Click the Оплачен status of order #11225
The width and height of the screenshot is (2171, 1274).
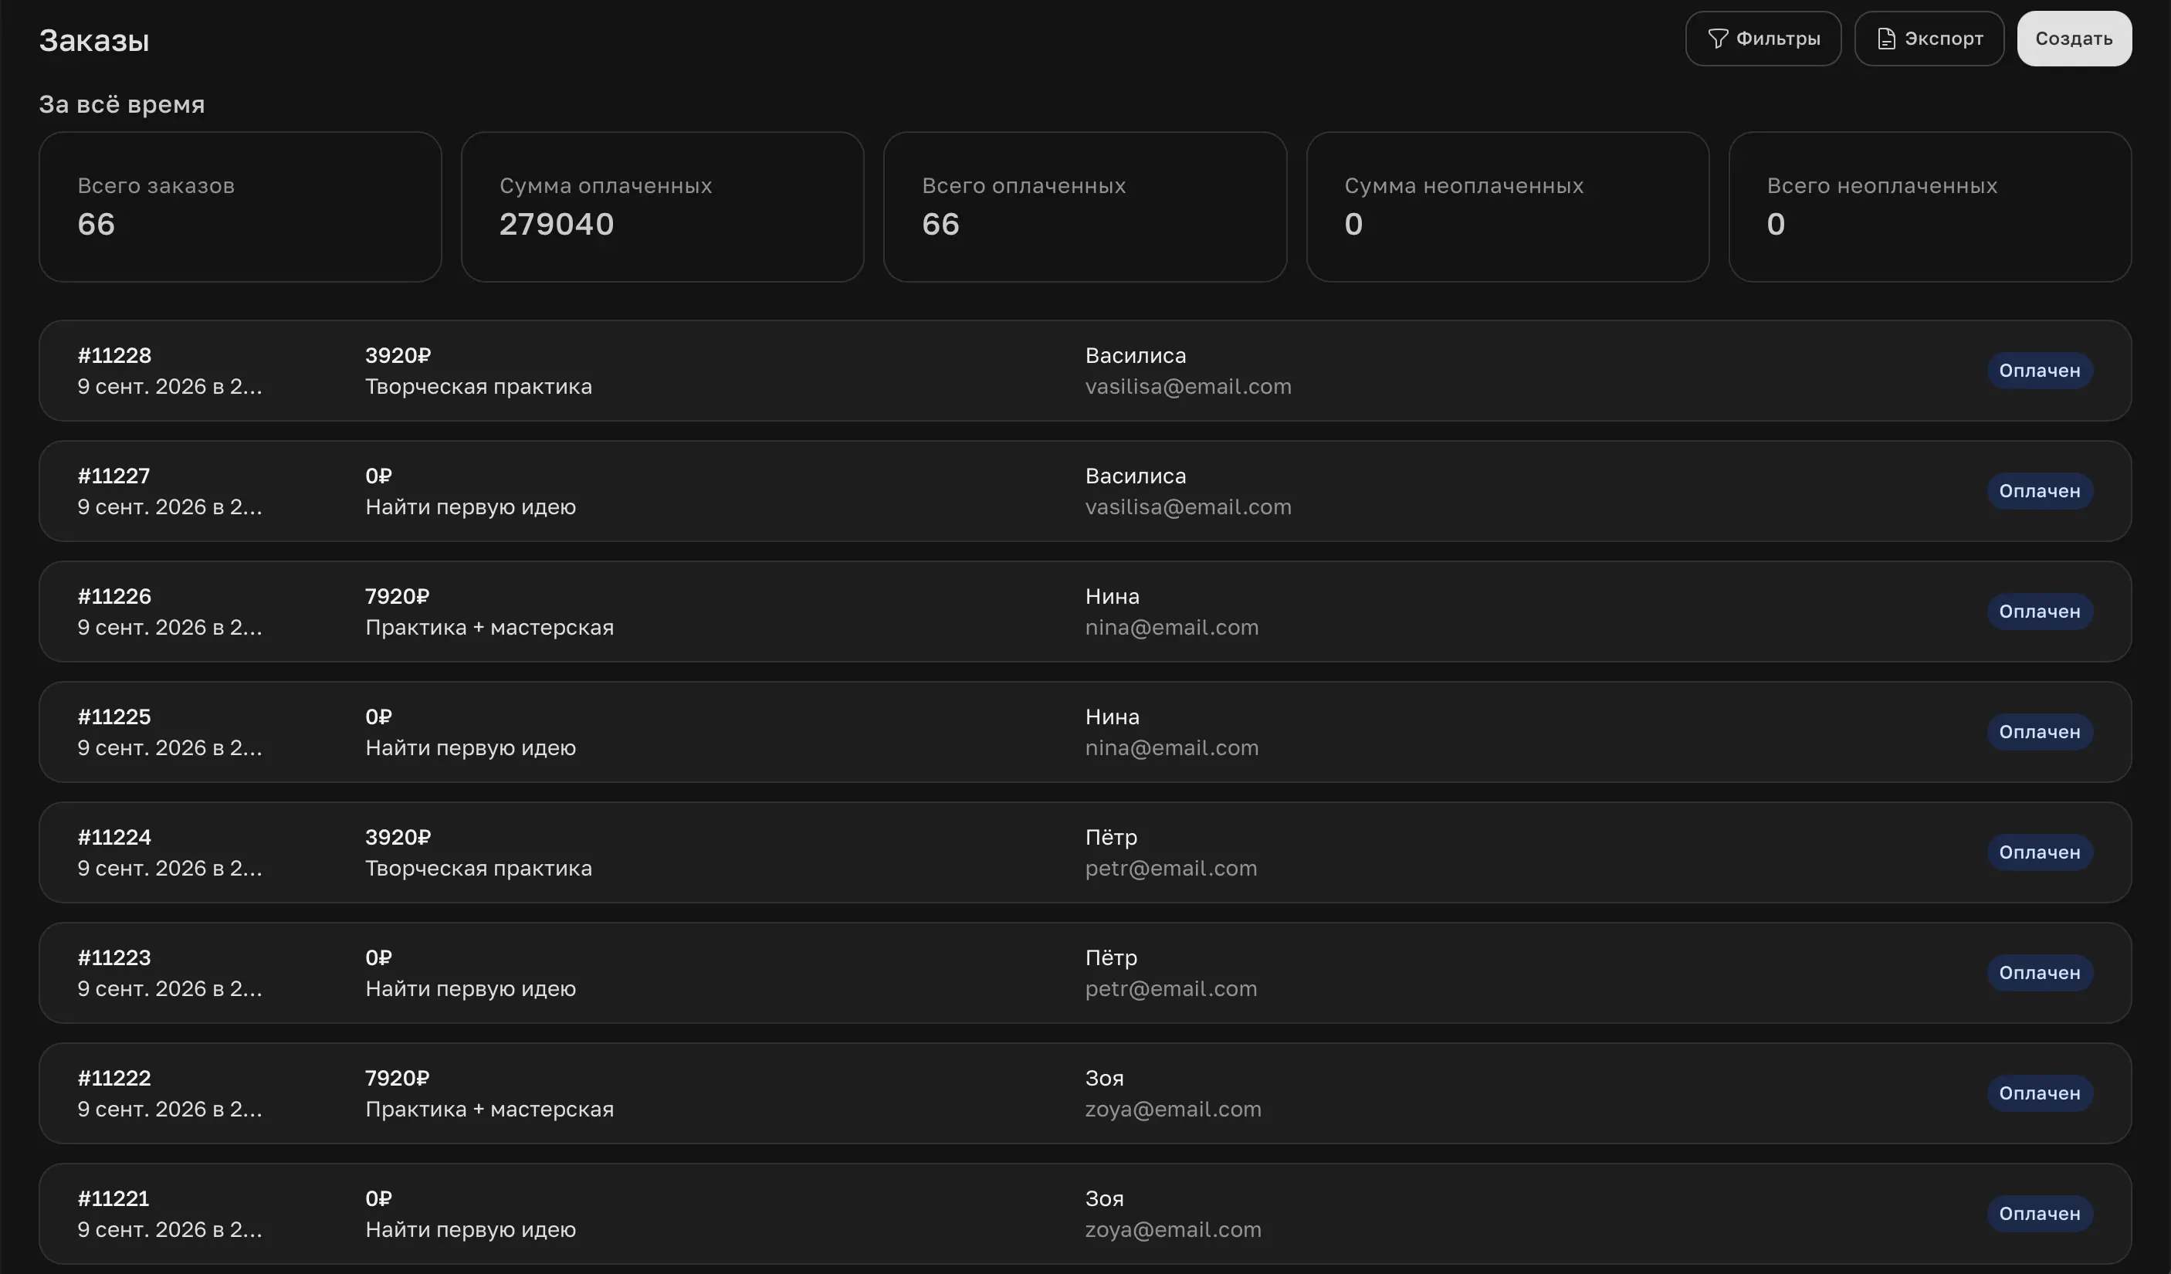tap(2039, 732)
